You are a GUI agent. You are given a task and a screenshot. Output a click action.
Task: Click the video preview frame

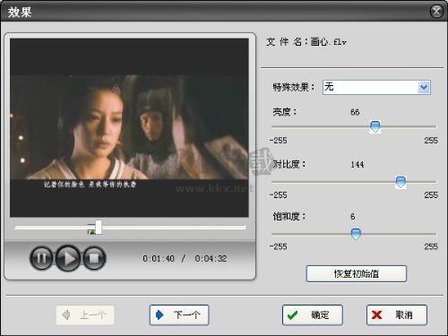click(x=129, y=127)
